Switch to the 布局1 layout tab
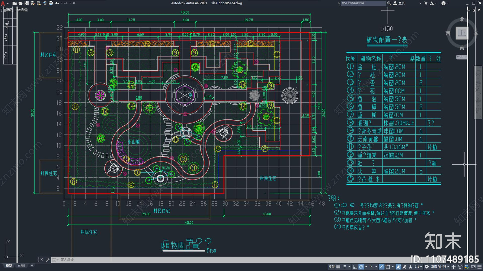This screenshot has height=271, width=483. click(21, 266)
